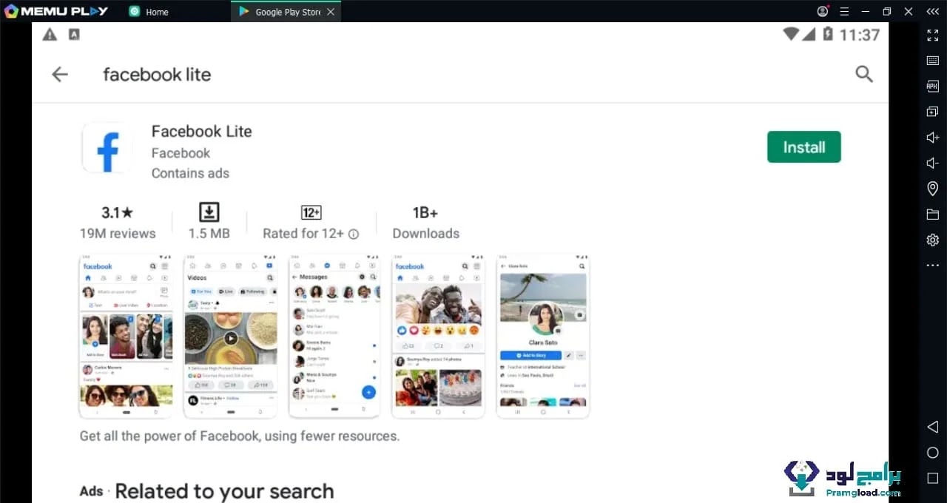Click the battery status icon

tap(827, 34)
